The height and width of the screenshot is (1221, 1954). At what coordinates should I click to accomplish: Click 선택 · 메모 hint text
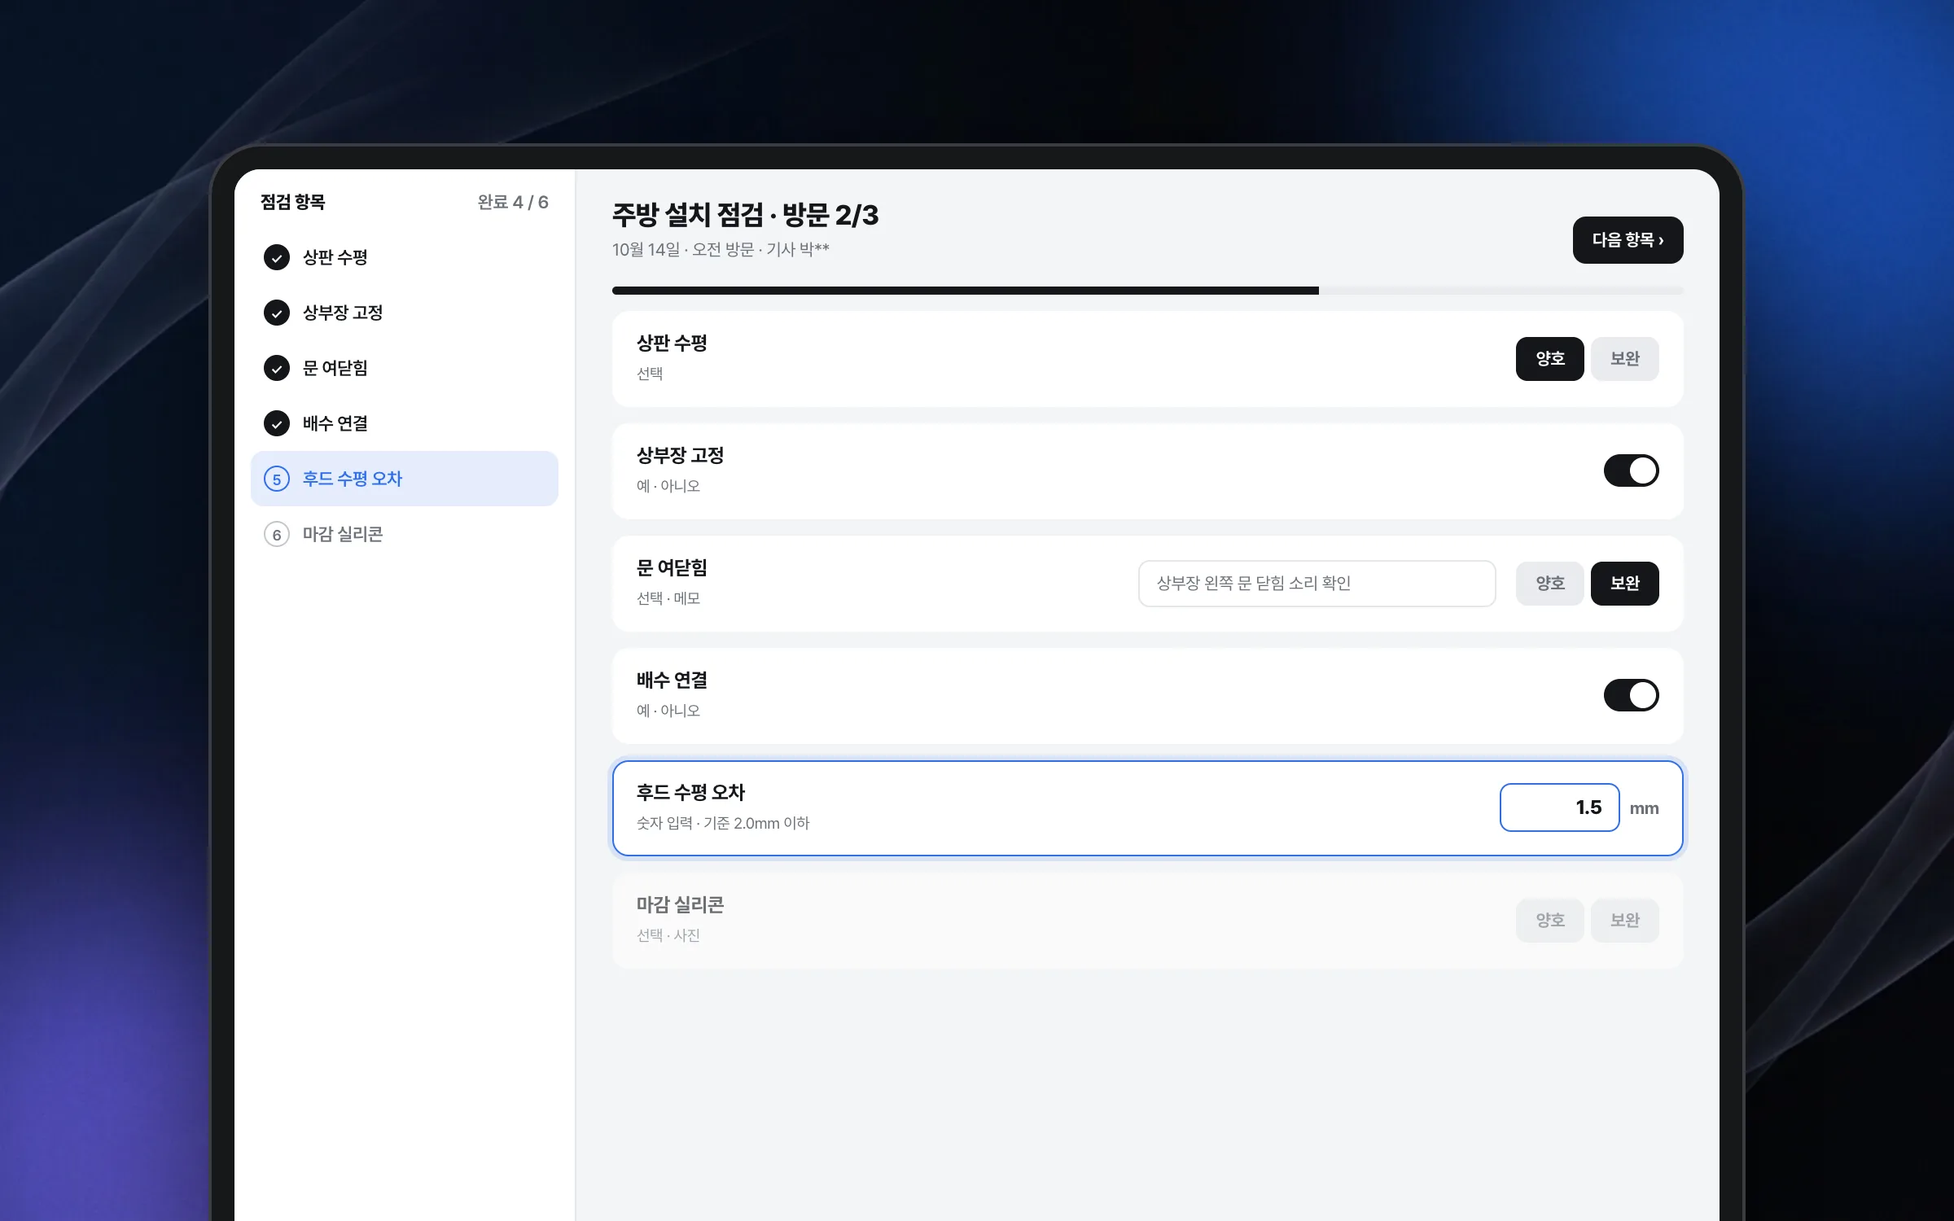click(x=668, y=598)
